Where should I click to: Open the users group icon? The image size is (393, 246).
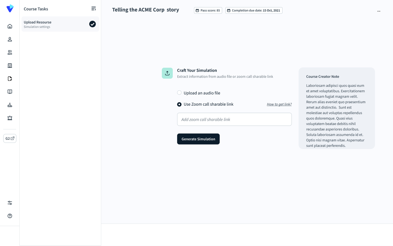[10, 52]
